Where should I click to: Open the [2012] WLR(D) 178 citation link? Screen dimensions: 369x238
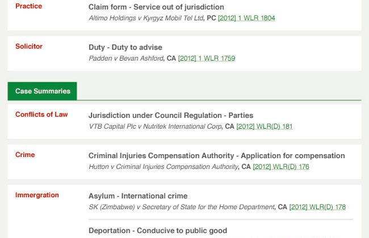pyautogui.click(x=317, y=207)
